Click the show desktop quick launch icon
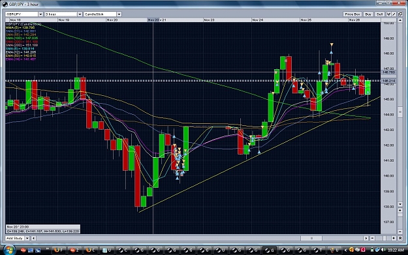408x255 pixels. 31,250
